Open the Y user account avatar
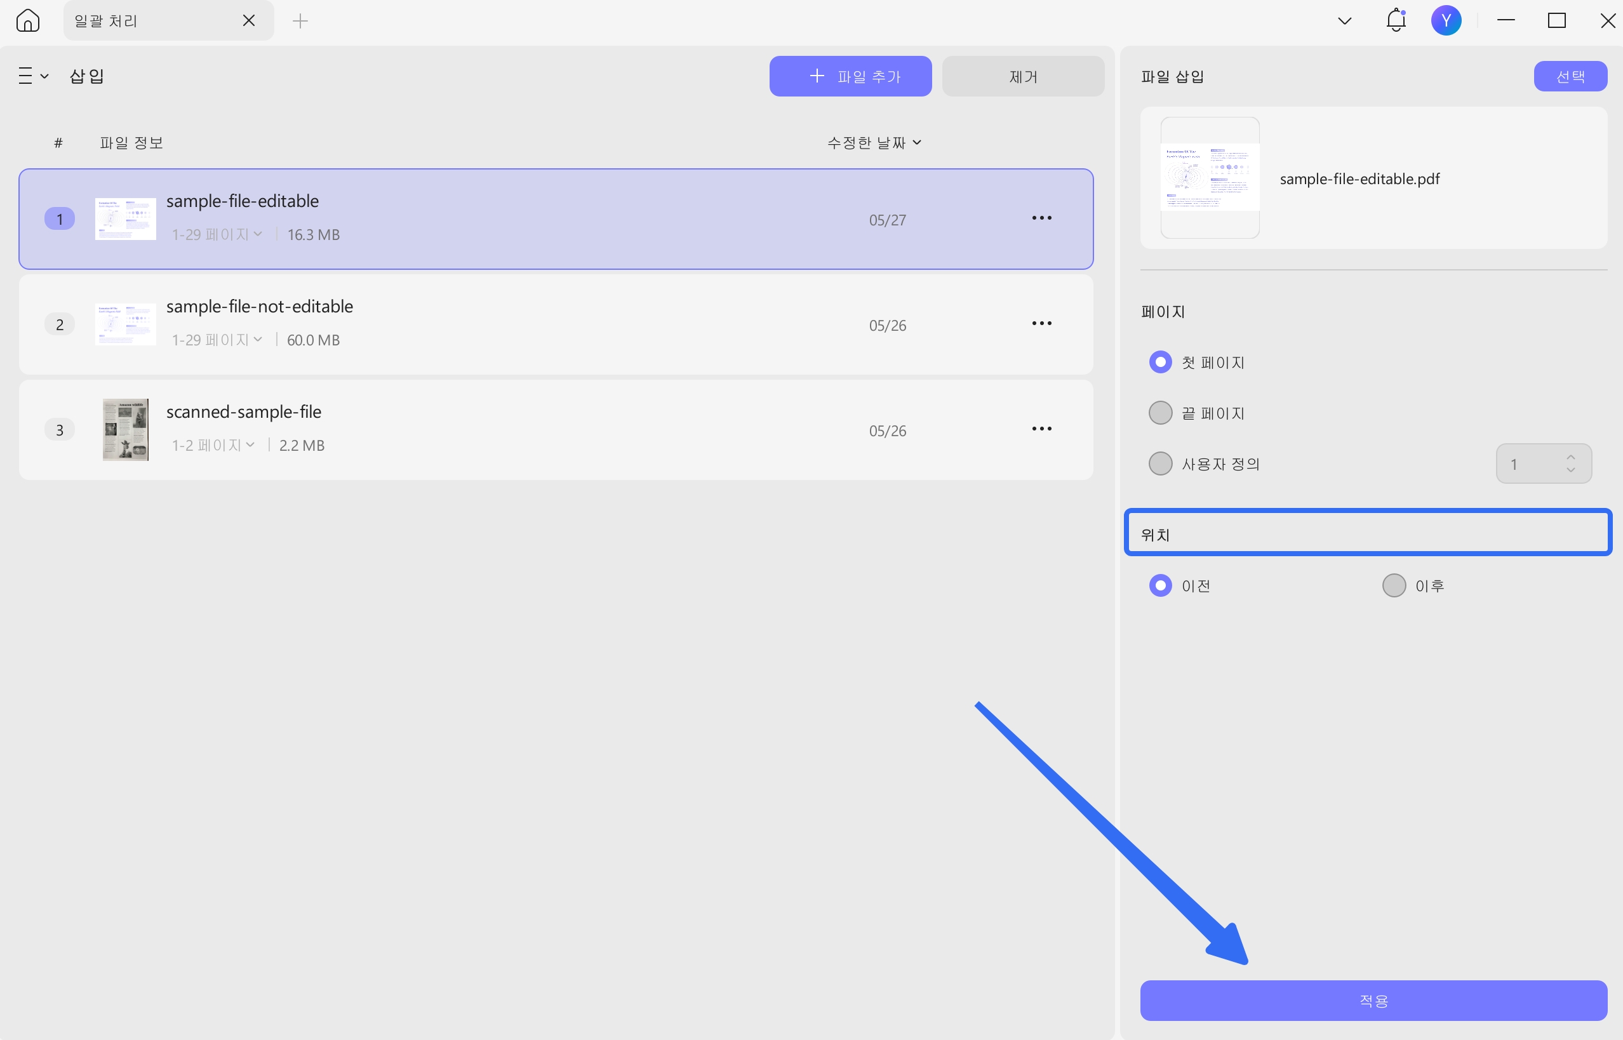The image size is (1623, 1040). click(x=1446, y=21)
